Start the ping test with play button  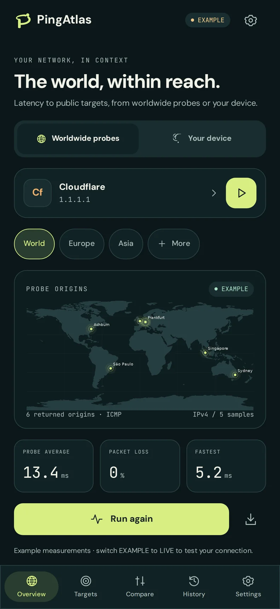[241, 193]
